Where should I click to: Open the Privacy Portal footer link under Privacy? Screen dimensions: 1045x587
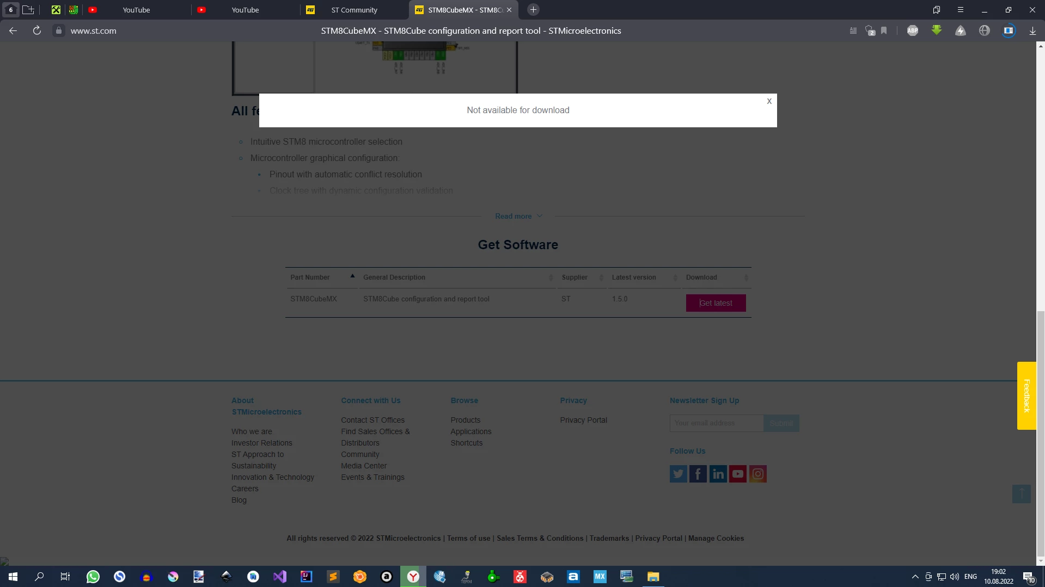pyautogui.click(x=583, y=420)
